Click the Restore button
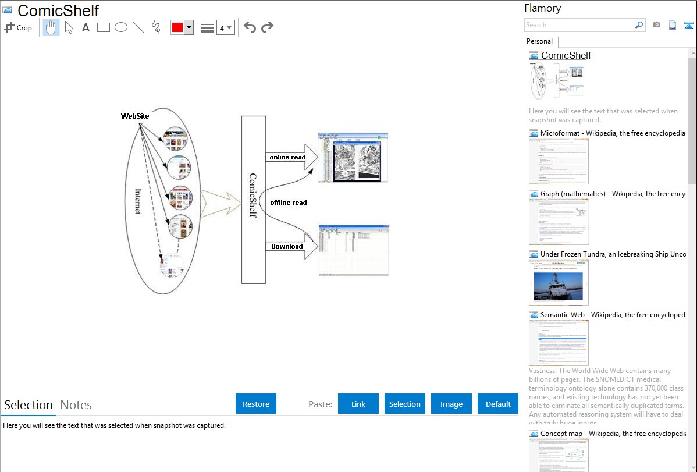697x472 pixels. [x=256, y=404]
